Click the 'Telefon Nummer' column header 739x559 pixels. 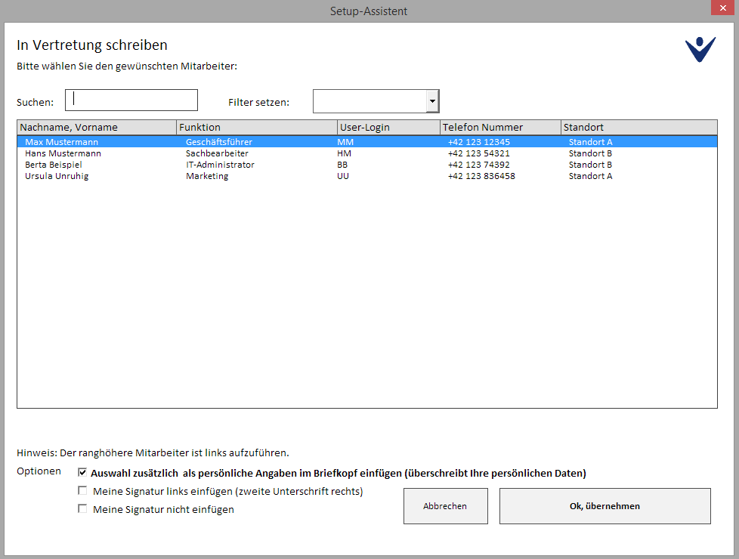pyautogui.click(x=500, y=127)
